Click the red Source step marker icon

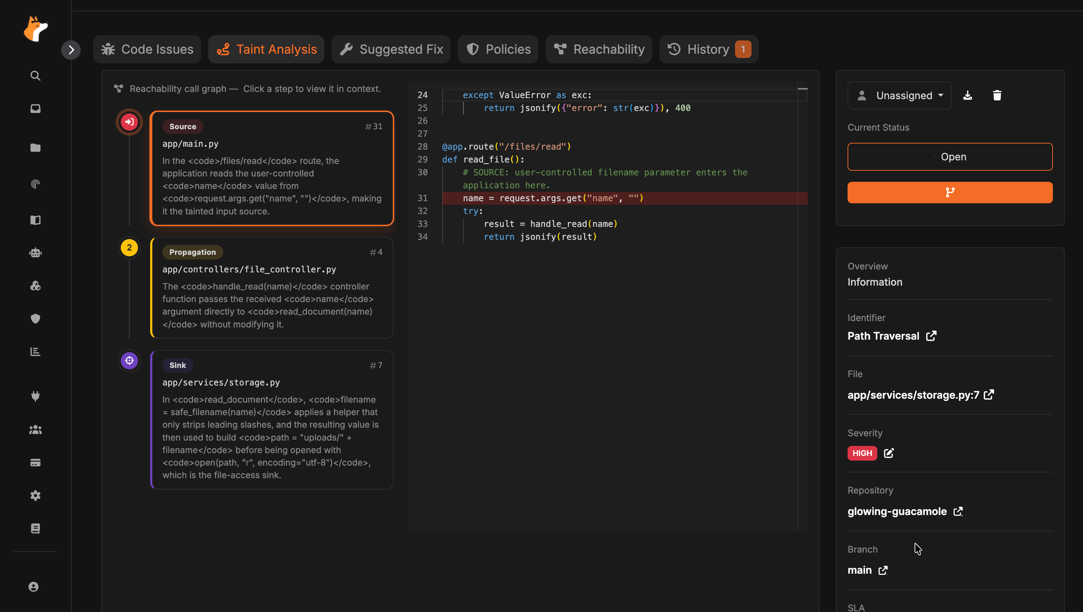(129, 122)
